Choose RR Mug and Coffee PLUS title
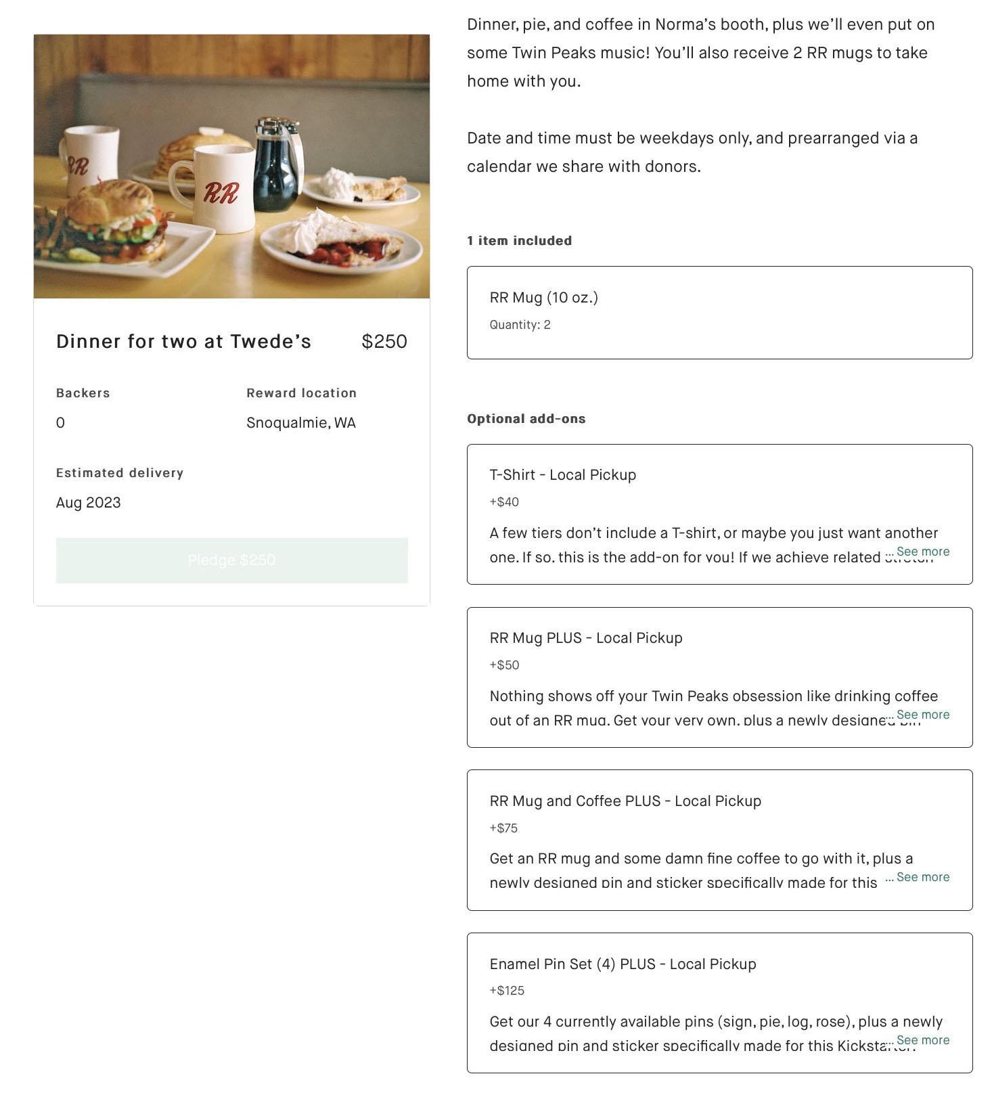This screenshot has width=992, height=1097. [x=625, y=801]
